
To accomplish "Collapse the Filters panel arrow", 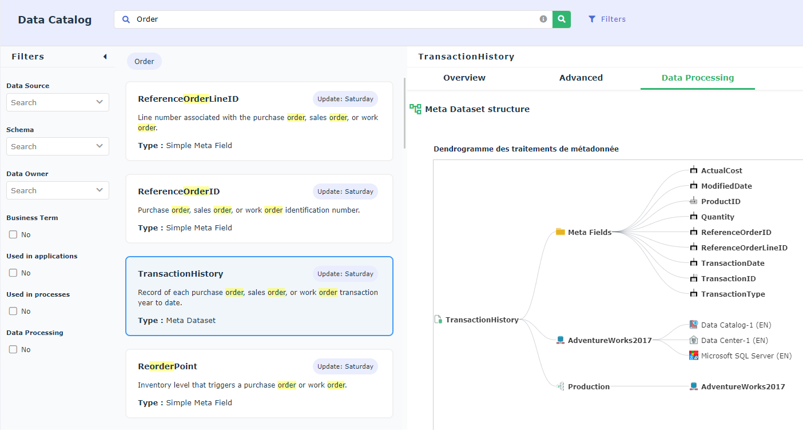I will [x=105, y=57].
